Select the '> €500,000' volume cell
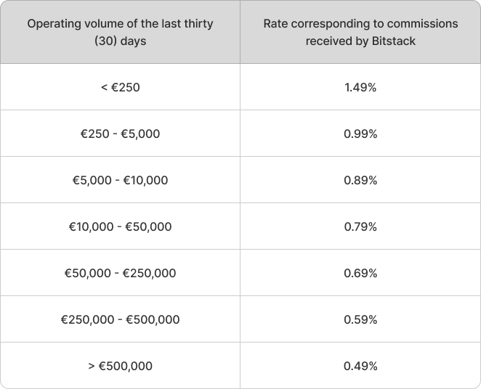481x389 pixels. pos(121,366)
